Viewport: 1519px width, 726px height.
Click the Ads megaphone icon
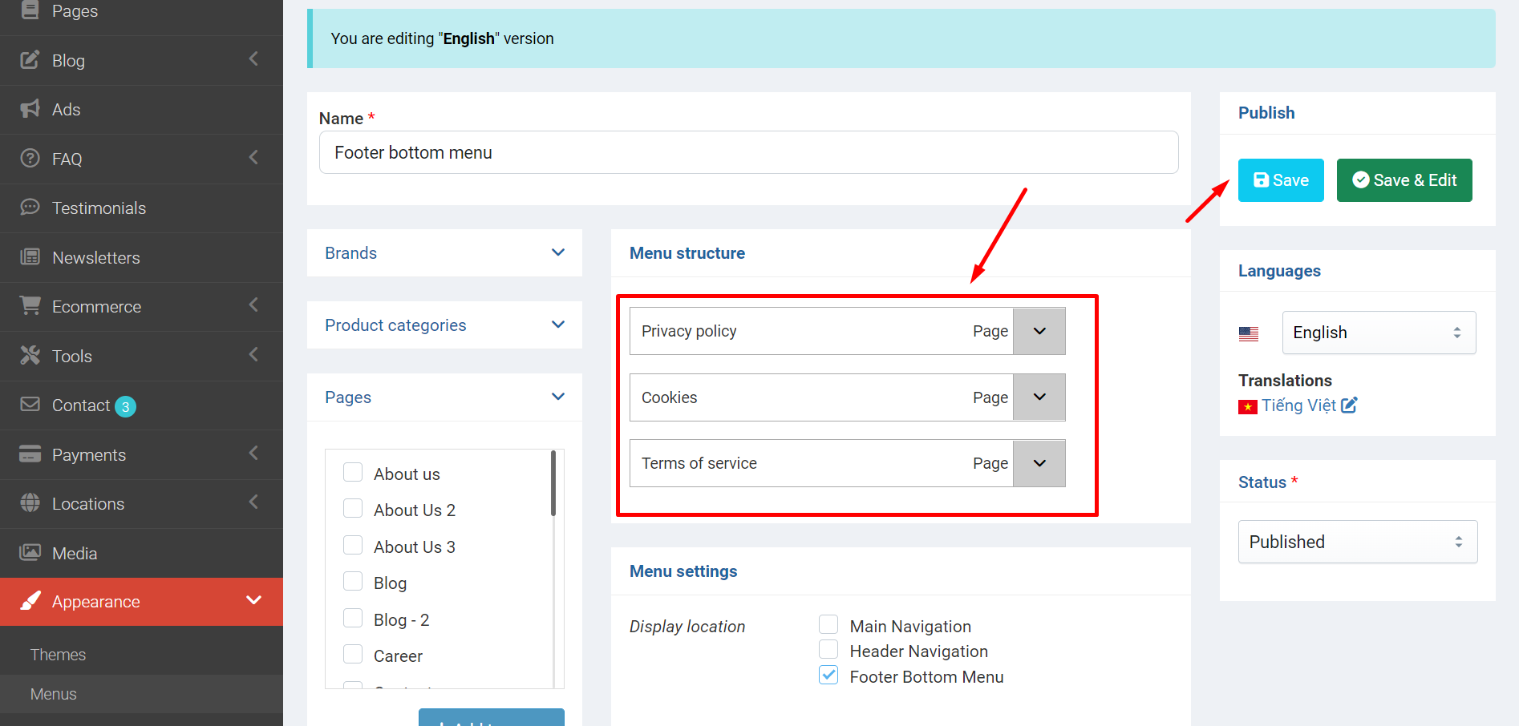[x=30, y=109]
